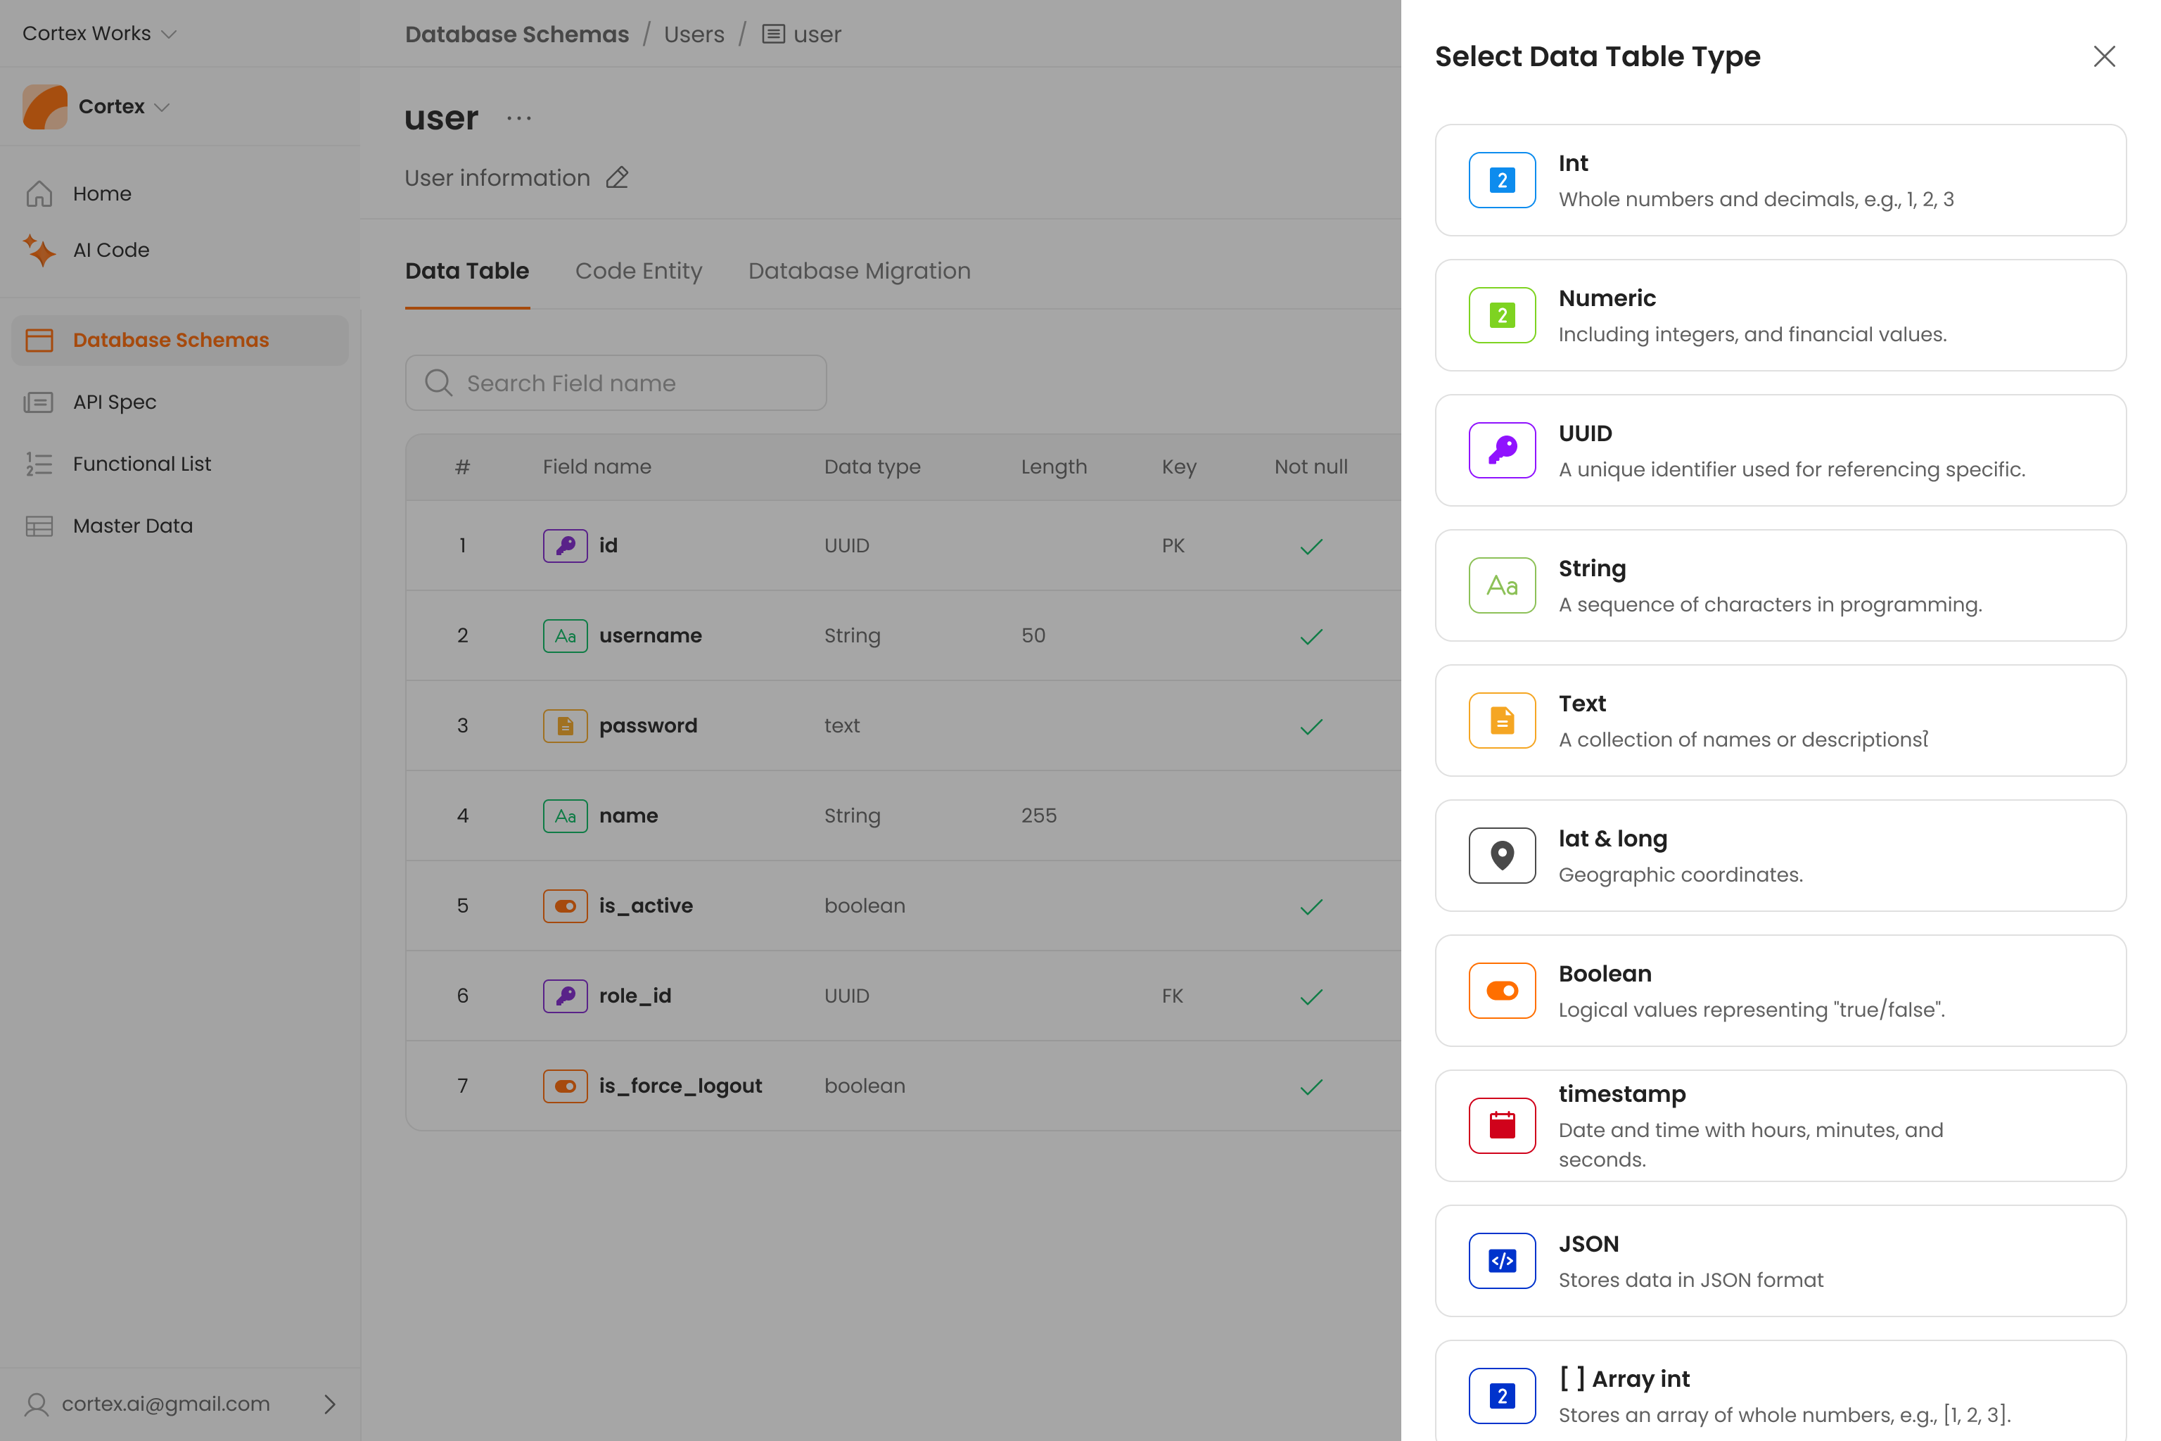Open the AI Code sparkle icon

click(39, 250)
